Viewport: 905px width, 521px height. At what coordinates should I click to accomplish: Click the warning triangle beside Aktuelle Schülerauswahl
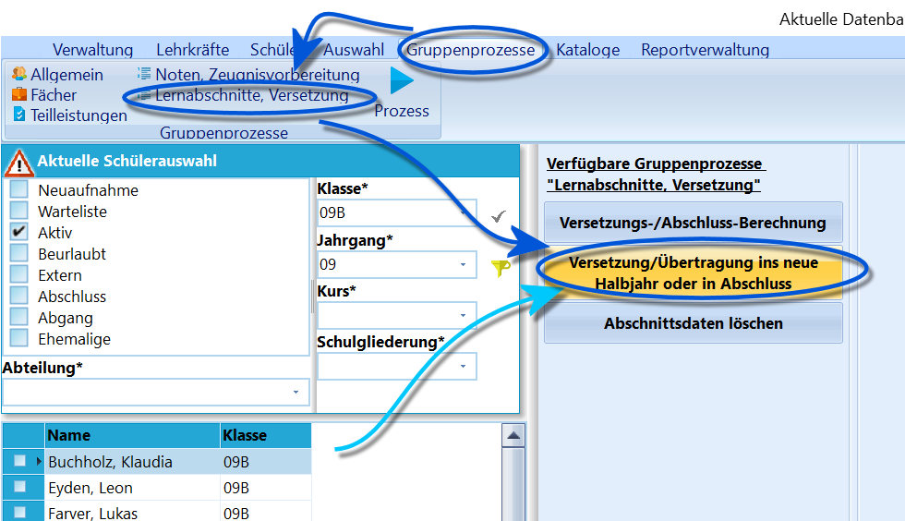pyautogui.click(x=19, y=163)
